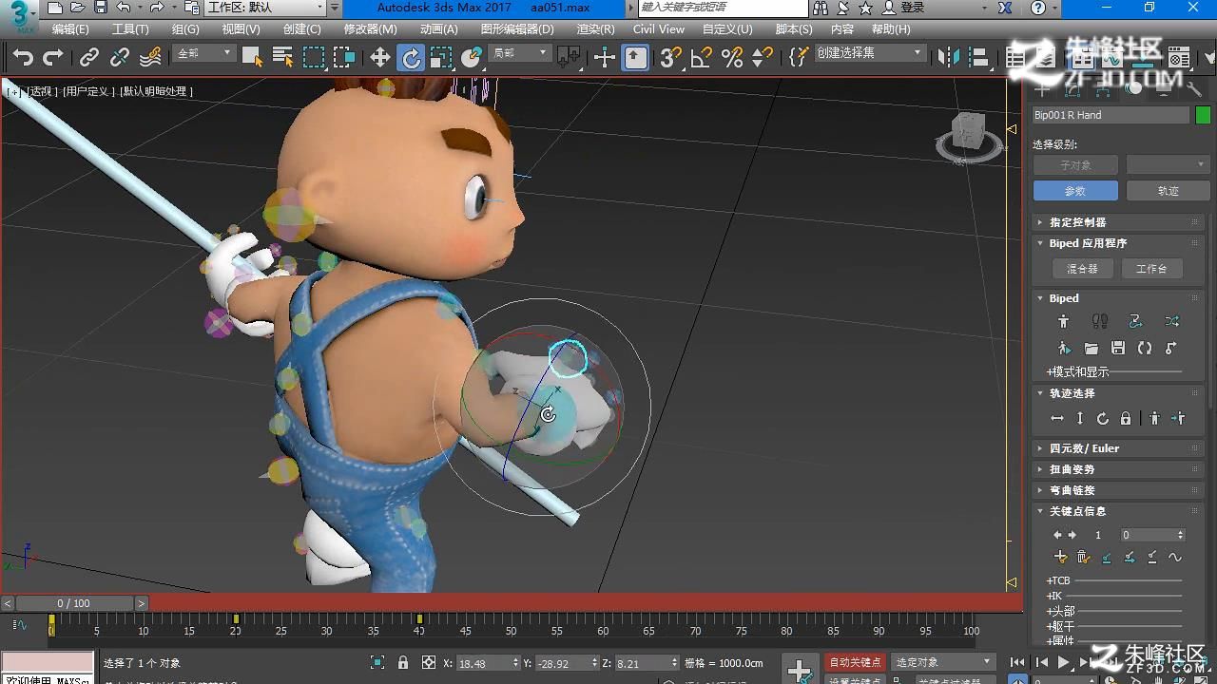Click the Open File folder icon
The height and width of the screenshot is (684, 1217).
[x=78, y=8]
